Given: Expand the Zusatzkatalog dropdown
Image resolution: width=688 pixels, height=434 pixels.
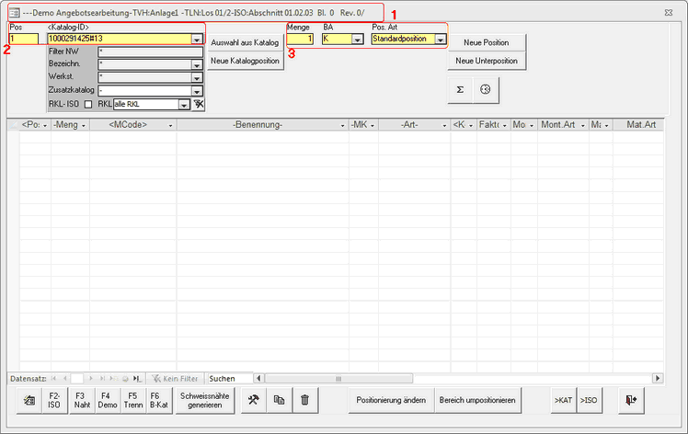Looking at the screenshot, I should pyautogui.click(x=197, y=91).
